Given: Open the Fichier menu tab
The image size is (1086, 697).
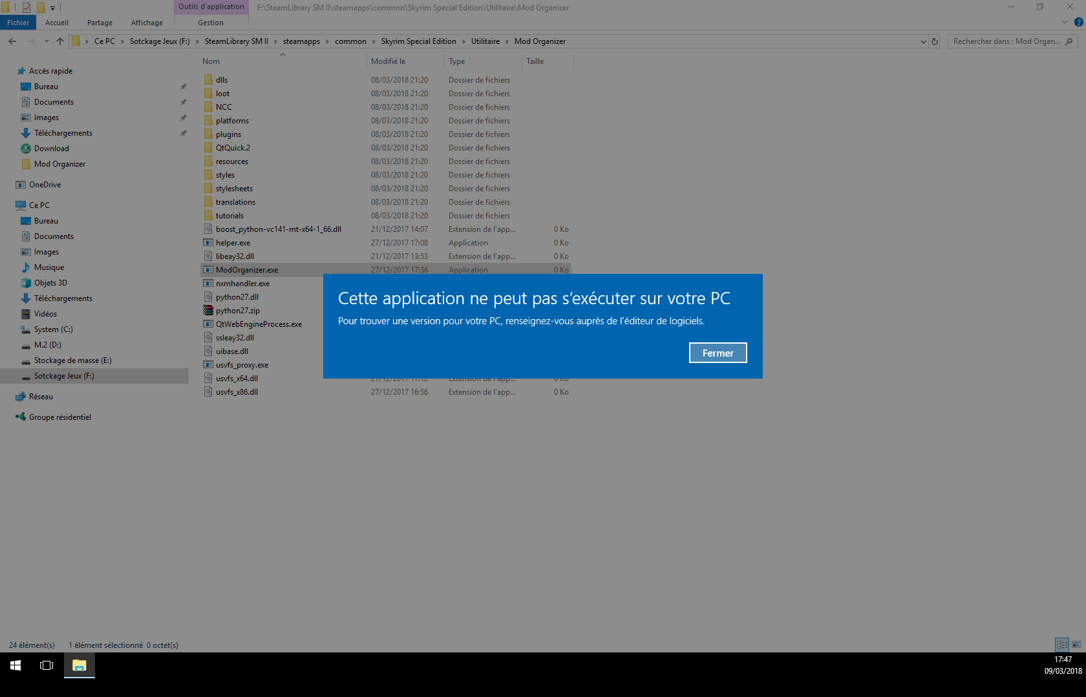Looking at the screenshot, I should tap(18, 23).
